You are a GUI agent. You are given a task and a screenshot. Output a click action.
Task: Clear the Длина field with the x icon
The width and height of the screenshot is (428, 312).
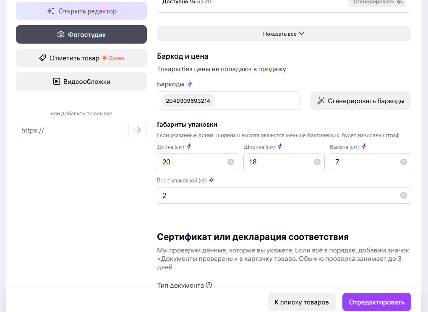tap(231, 161)
